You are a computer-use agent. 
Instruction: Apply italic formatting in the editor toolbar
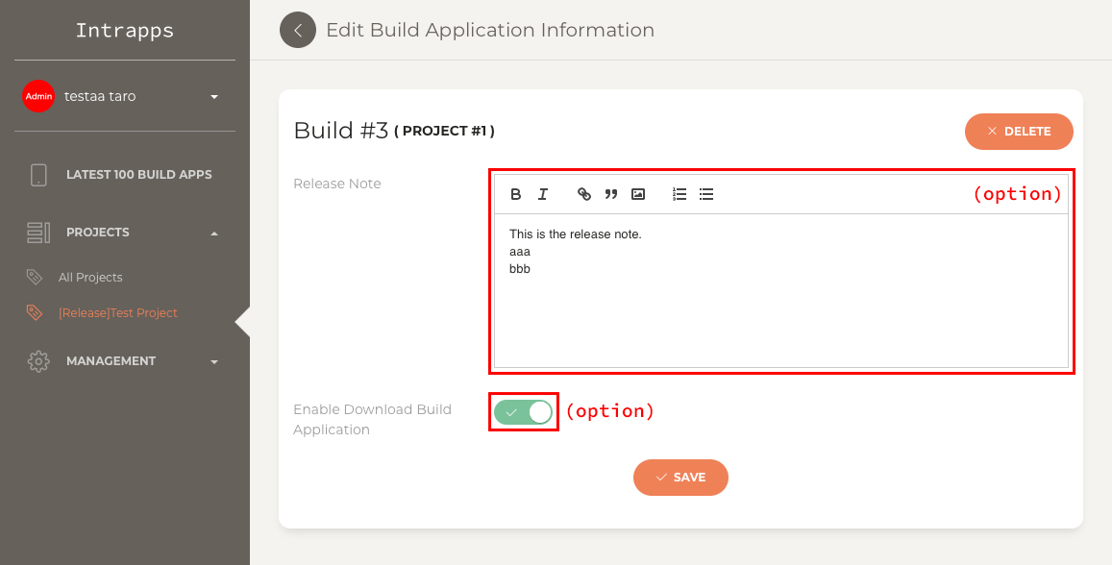pyautogui.click(x=543, y=194)
